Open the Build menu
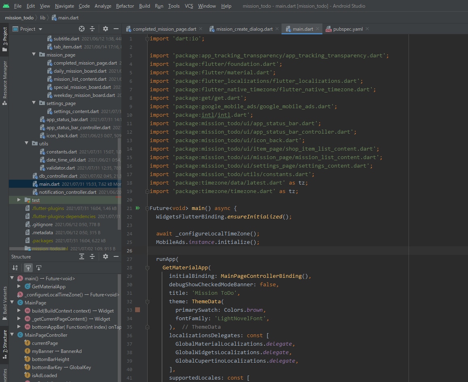 coord(144,6)
